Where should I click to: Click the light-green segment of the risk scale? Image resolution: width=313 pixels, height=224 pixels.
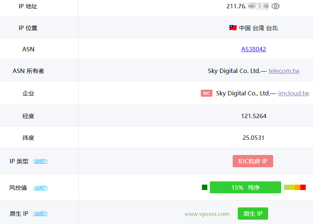[287, 187]
